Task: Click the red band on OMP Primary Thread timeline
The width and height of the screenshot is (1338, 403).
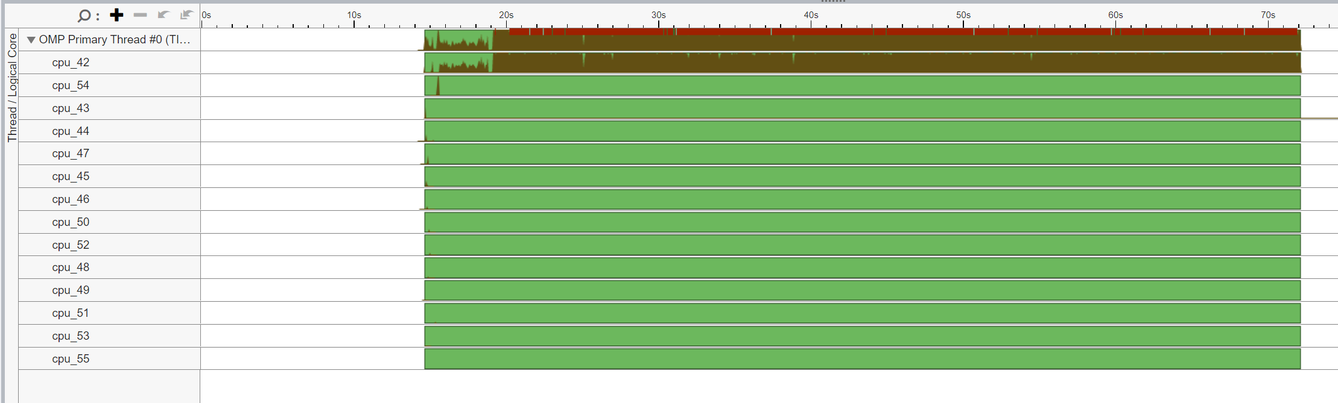Action: pyautogui.click(x=904, y=31)
